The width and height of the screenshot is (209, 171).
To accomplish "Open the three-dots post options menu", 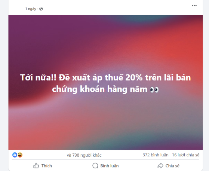I will click(x=194, y=6).
